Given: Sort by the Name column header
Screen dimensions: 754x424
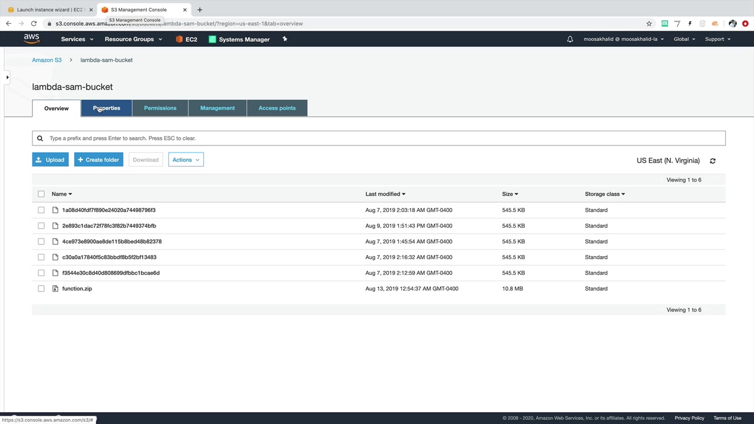Looking at the screenshot, I should click(62, 194).
